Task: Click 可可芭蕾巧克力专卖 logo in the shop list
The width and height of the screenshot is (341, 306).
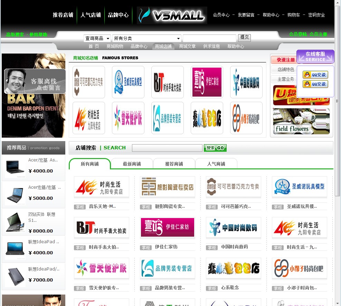Action: pos(233,187)
